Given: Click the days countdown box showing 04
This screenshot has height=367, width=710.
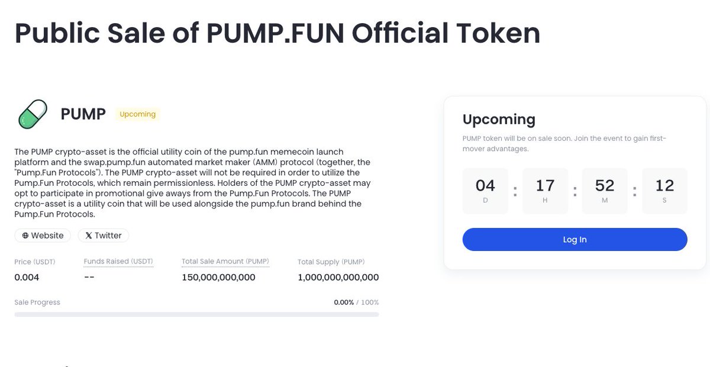Looking at the screenshot, I should click(485, 191).
